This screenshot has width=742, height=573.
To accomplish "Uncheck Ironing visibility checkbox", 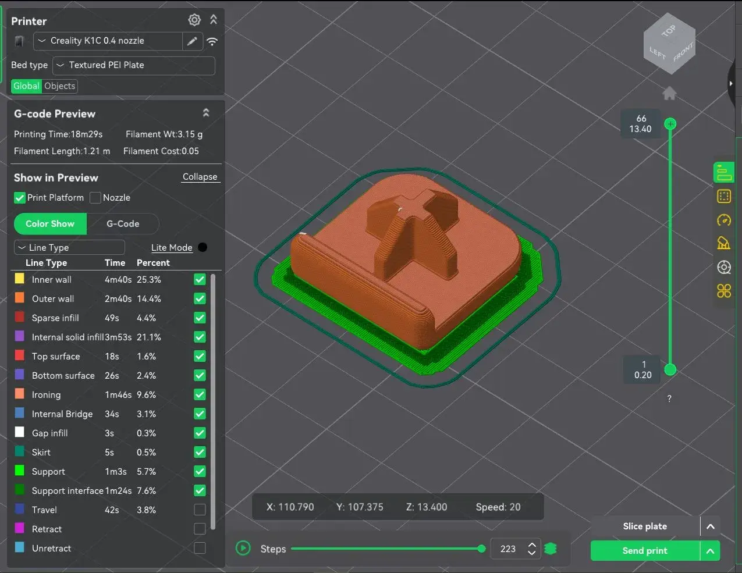I will pyautogui.click(x=200, y=394).
